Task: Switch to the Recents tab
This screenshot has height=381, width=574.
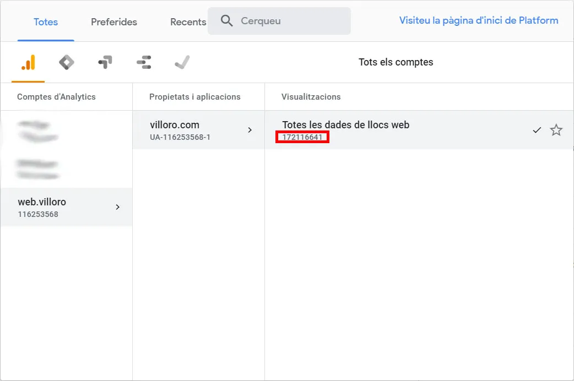Action: pyautogui.click(x=188, y=22)
